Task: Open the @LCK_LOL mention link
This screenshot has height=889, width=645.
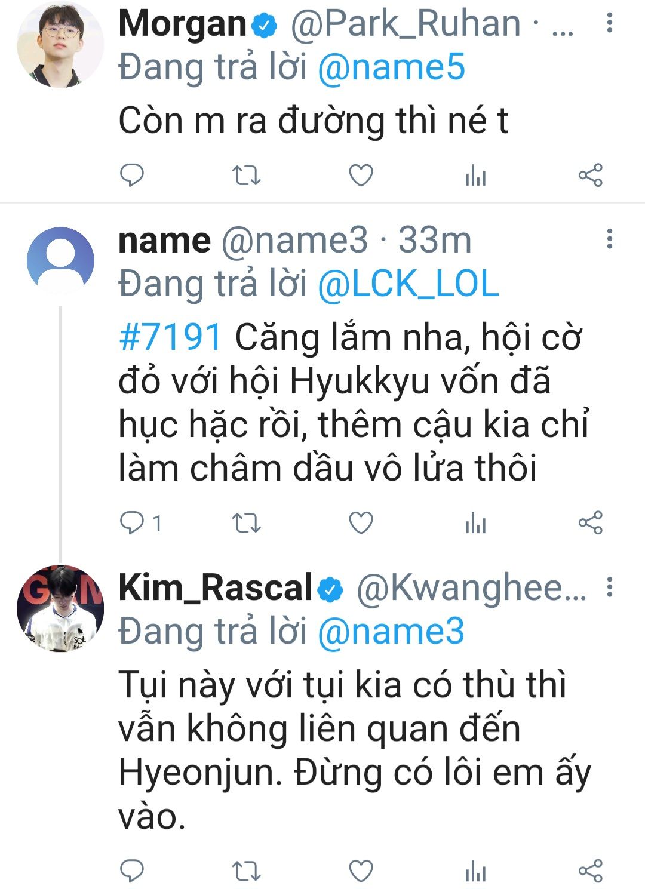Action: click(x=408, y=284)
